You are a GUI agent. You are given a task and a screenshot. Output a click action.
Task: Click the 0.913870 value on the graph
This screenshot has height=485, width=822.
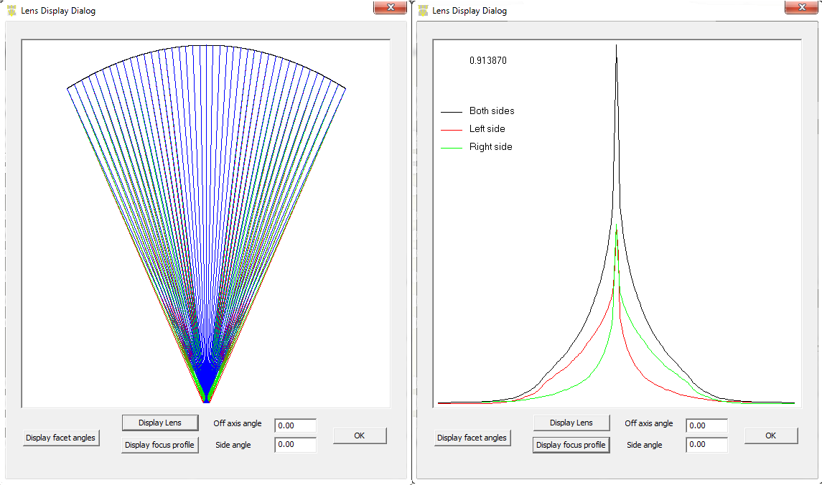click(x=488, y=61)
